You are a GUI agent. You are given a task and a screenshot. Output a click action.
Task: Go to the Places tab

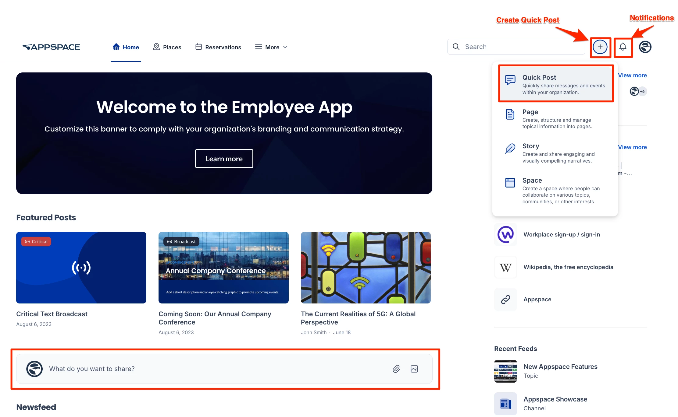click(167, 47)
